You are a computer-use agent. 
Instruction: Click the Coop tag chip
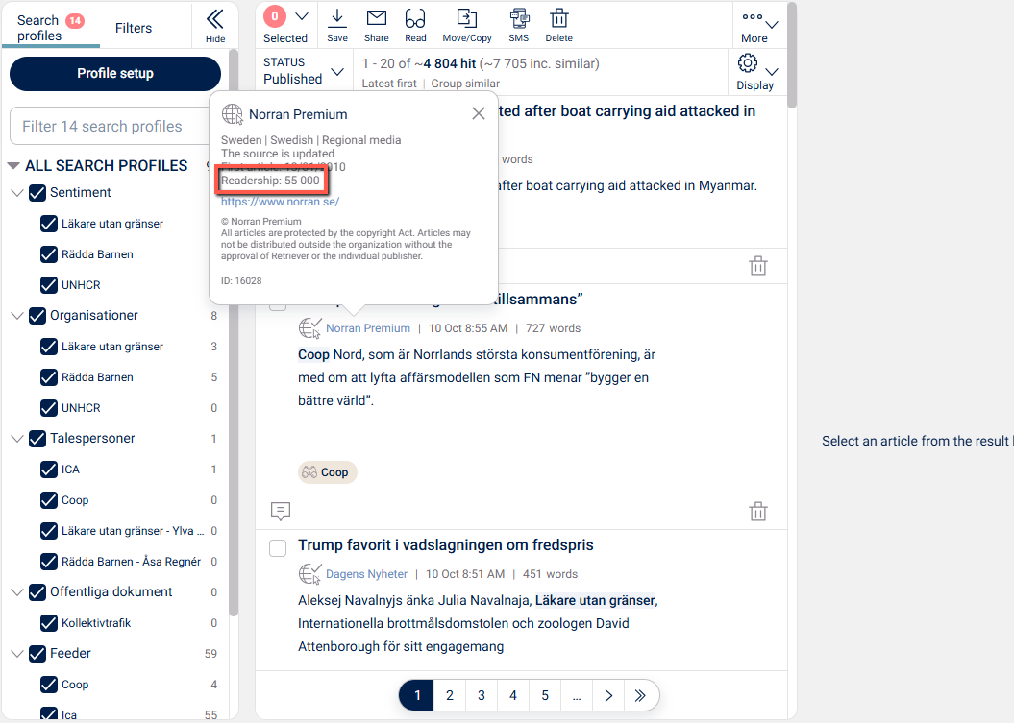tap(327, 472)
